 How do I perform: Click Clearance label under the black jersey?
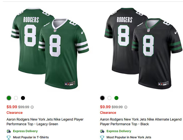point(108,113)
